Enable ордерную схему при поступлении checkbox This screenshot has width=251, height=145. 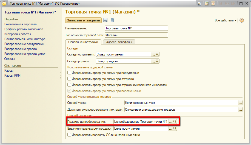tap(69, 73)
